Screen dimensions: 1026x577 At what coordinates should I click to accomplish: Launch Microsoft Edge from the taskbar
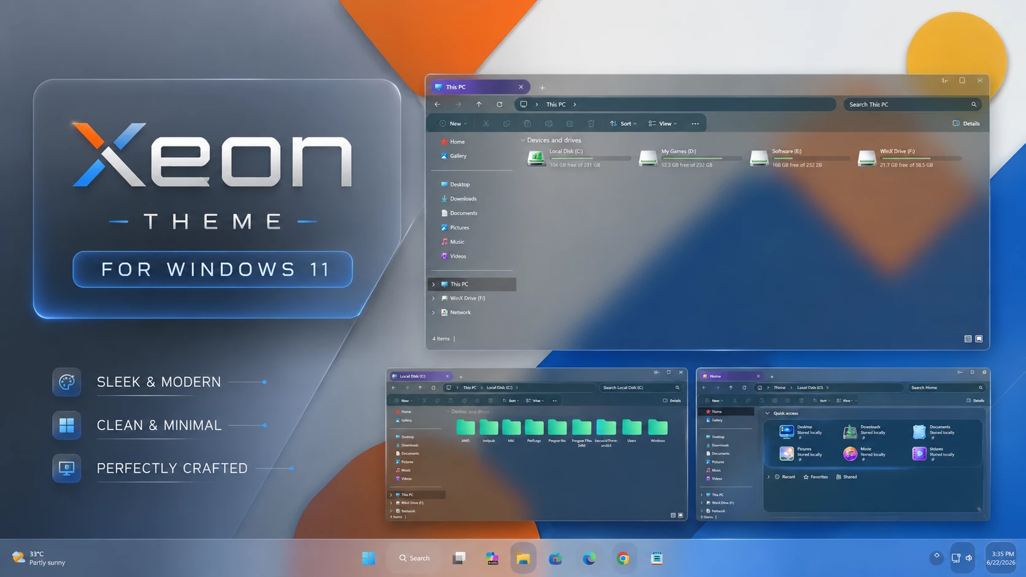(589, 558)
